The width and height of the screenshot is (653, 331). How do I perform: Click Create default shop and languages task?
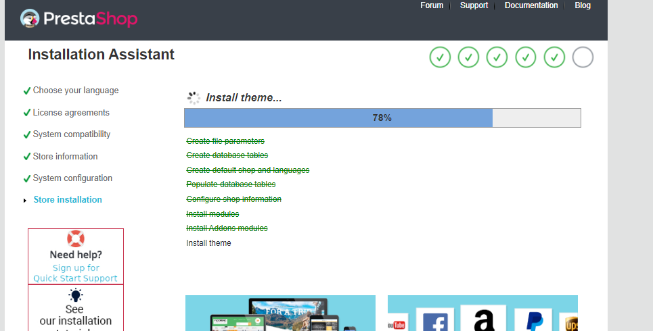[x=248, y=170]
